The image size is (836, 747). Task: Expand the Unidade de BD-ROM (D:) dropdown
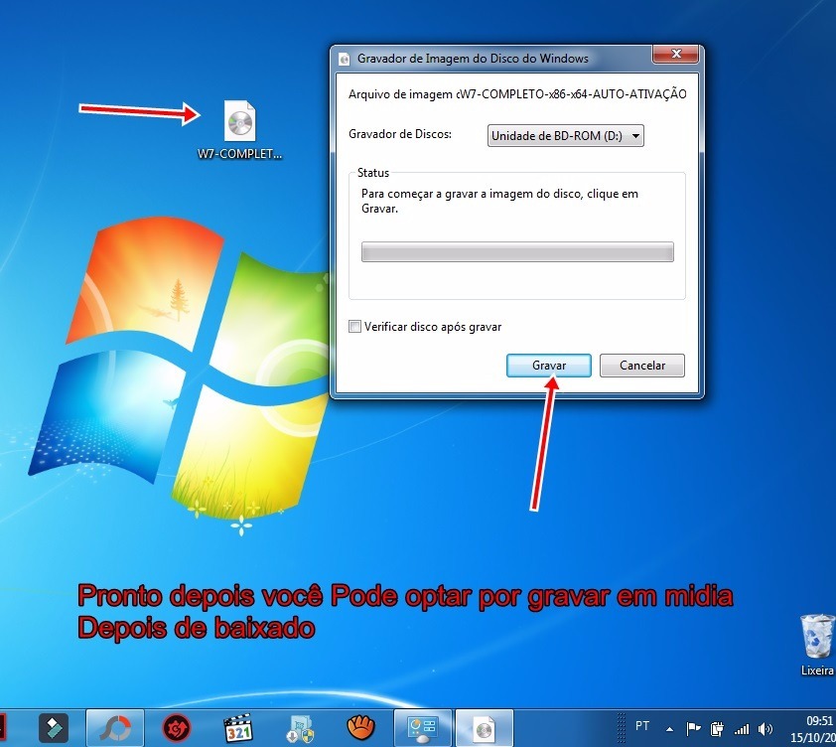(x=565, y=135)
